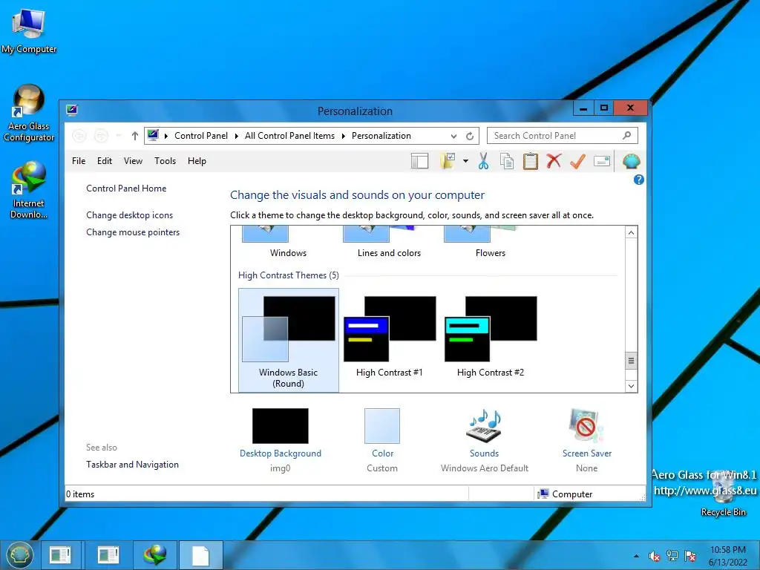Click the orange checkmark Properties icon
Screen dimensions: 760x570
tap(577, 161)
